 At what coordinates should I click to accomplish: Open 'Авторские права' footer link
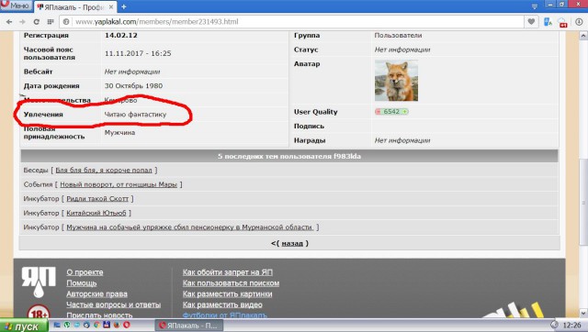(96, 293)
